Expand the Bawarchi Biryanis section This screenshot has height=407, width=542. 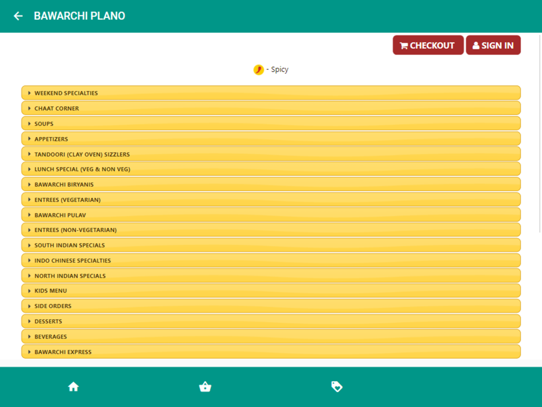click(x=271, y=184)
